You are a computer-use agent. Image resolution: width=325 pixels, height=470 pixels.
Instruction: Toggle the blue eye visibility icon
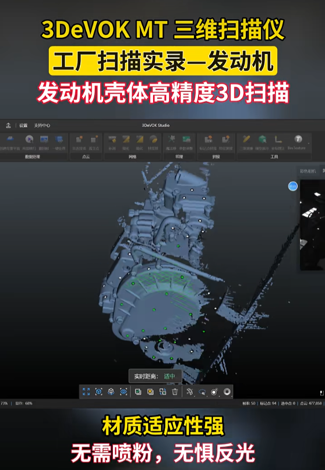coord(123,391)
